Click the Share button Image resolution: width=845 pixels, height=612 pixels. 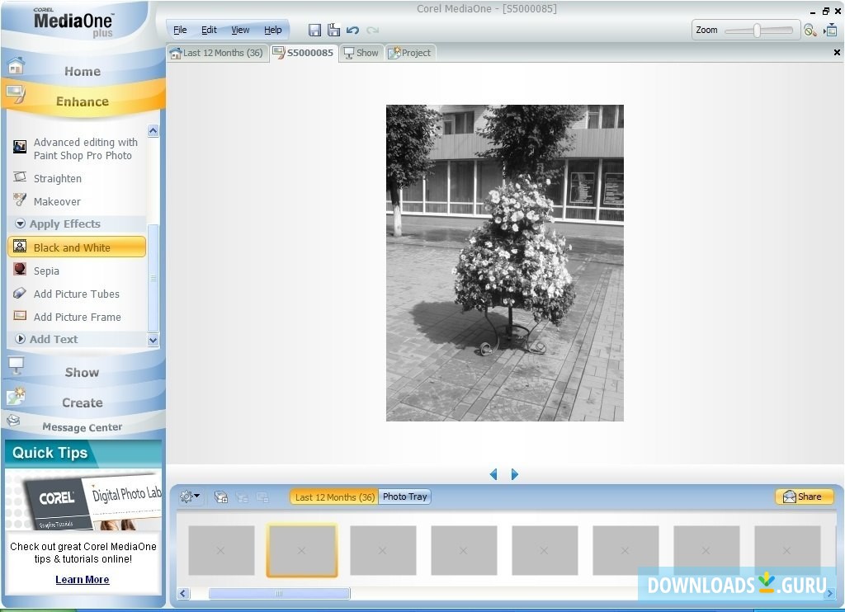(x=803, y=497)
